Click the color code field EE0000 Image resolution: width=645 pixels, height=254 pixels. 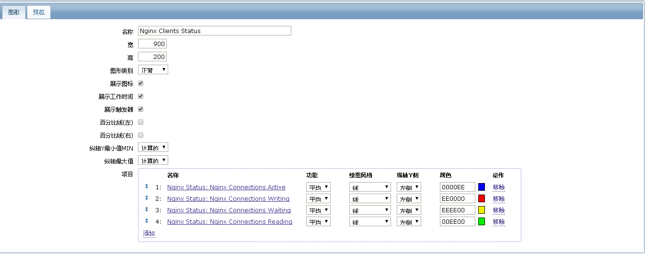tap(458, 198)
